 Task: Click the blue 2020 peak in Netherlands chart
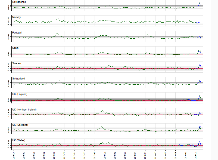coord(199,3)
